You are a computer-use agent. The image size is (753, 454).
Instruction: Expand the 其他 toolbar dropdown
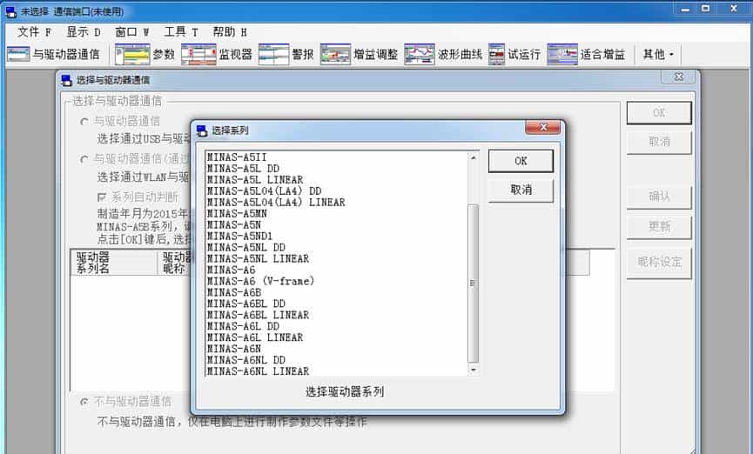pyautogui.click(x=658, y=54)
